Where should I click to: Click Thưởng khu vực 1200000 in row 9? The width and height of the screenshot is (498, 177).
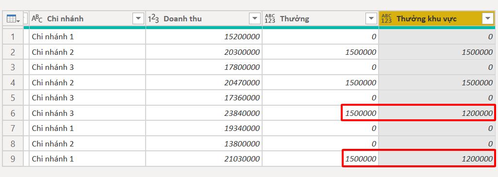pos(437,159)
